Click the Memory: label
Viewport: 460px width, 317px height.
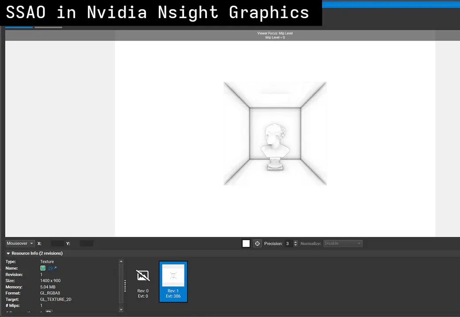click(x=14, y=287)
